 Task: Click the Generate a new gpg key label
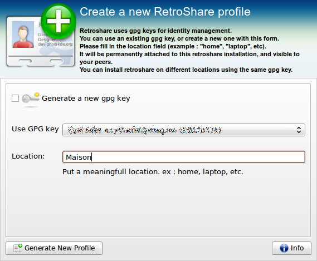tap(86, 99)
